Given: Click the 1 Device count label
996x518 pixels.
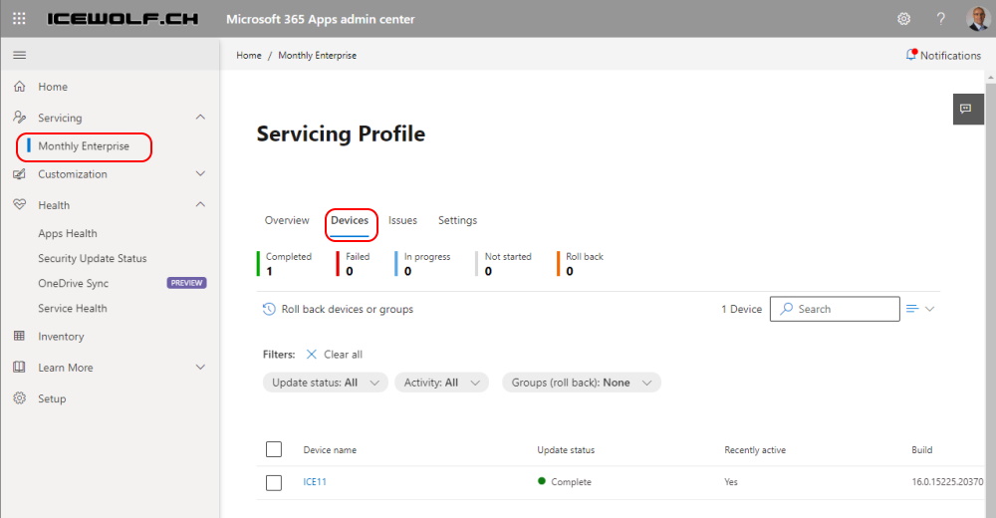Looking at the screenshot, I should tap(741, 309).
